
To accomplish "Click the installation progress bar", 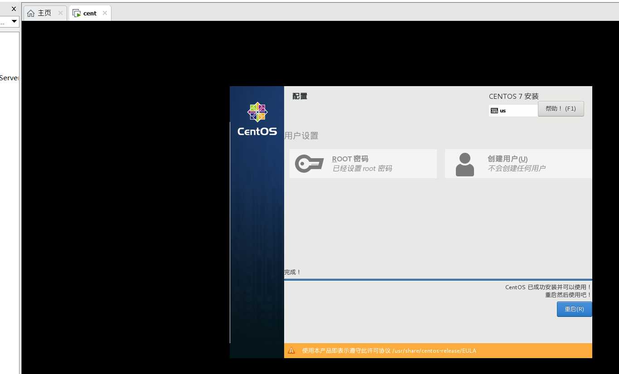I will click(438, 280).
